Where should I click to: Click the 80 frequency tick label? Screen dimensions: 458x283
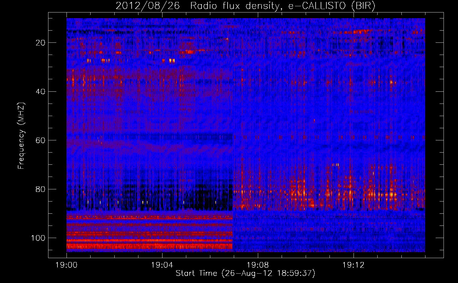[40, 189]
